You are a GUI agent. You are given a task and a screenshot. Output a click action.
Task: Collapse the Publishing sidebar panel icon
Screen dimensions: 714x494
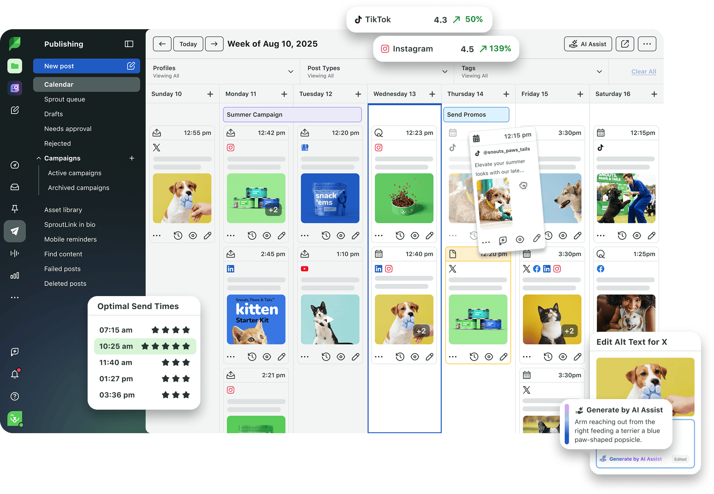(129, 44)
